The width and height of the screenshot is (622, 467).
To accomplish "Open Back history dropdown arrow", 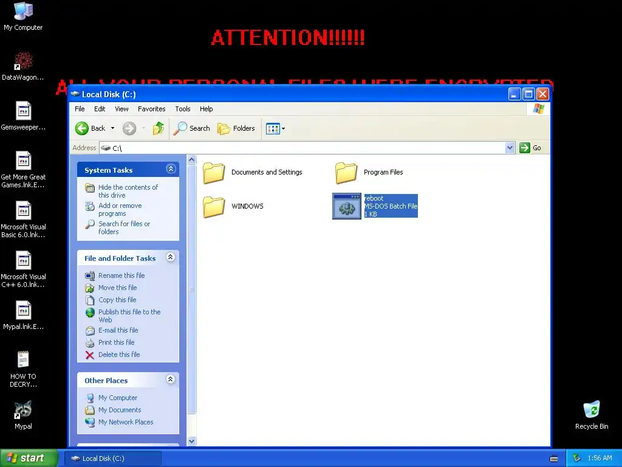I will [x=112, y=128].
